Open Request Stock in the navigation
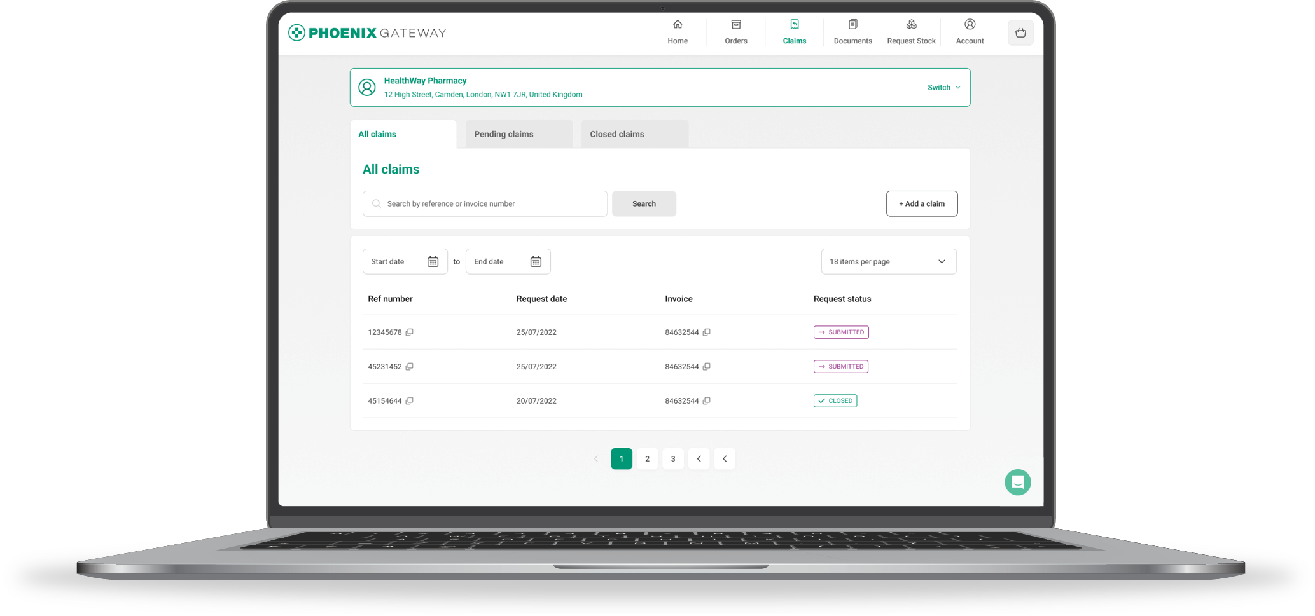The width and height of the screenshot is (1315, 616). pos(910,32)
